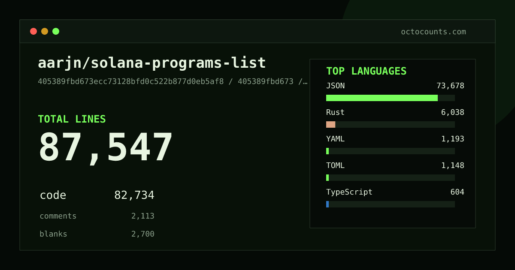This screenshot has width=515, height=270.
Task: Click the 6,038 Rust line count
Action: click(453, 112)
